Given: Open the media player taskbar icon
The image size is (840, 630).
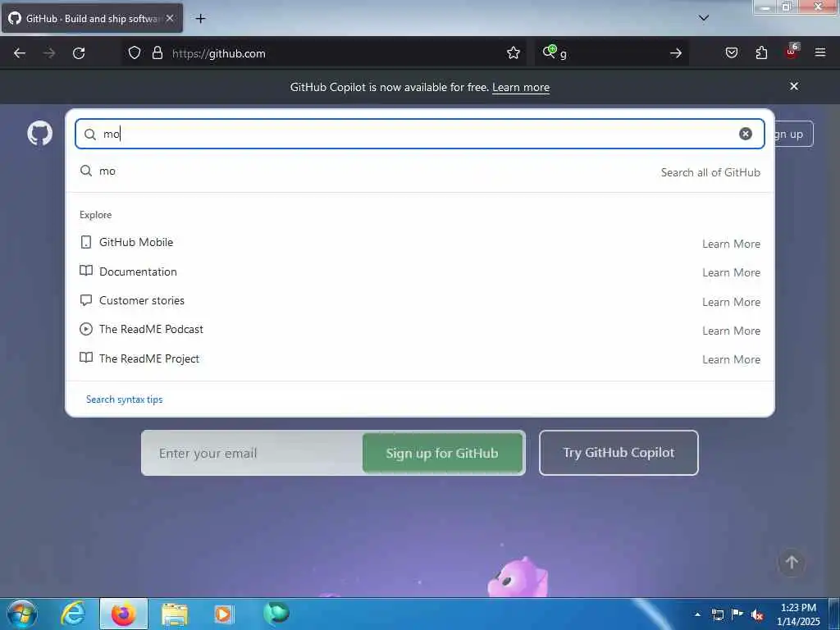Looking at the screenshot, I should [x=223, y=614].
